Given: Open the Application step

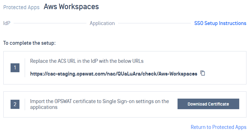Looking at the screenshot, I should click(102, 23).
